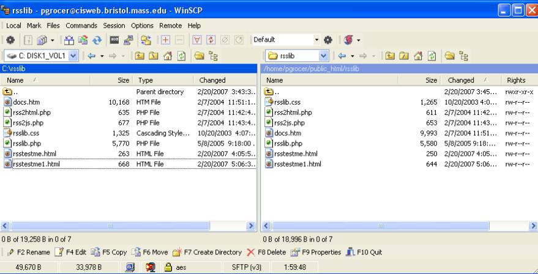Click the transfer queue icon in top toolbar
The image size is (538, 274).
(x=42, y=40)
